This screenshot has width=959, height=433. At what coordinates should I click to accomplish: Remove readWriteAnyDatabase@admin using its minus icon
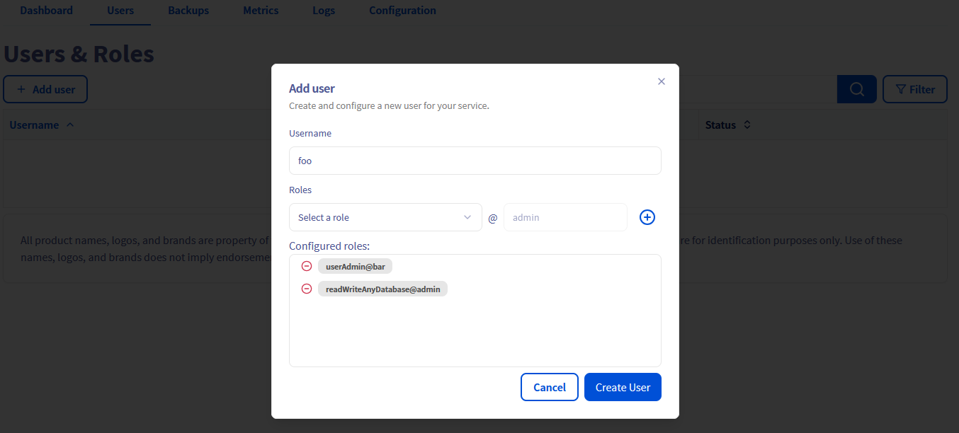coord(307,289)
